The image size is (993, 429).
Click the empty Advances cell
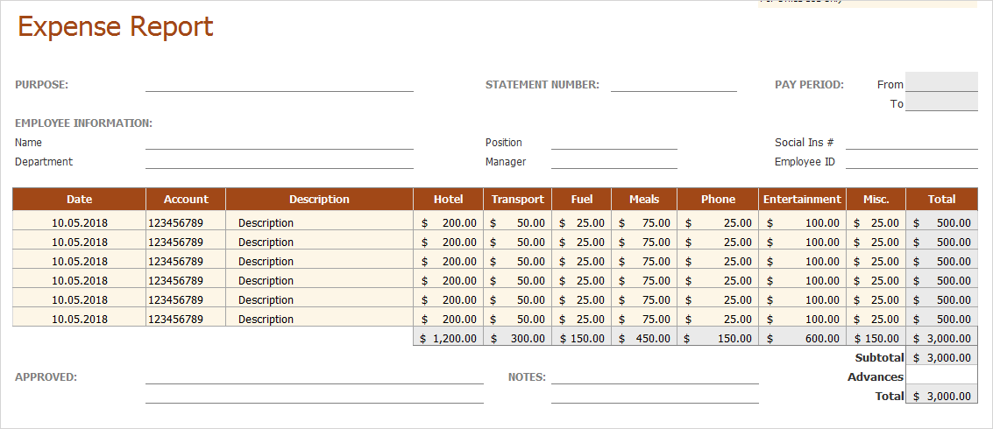click(941, 376)
